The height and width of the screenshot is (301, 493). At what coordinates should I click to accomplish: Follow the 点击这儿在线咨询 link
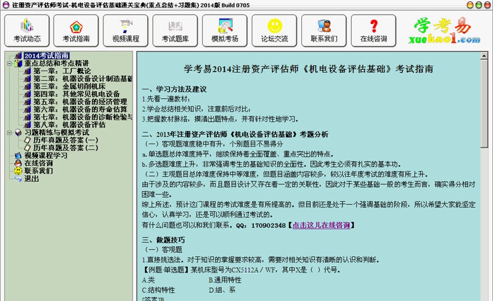pyautogui.click(x=321, y=225)
